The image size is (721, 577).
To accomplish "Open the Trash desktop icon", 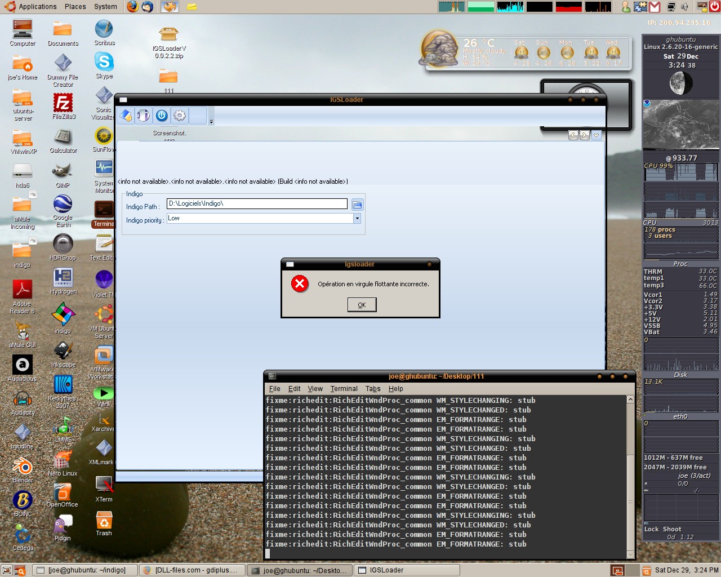I will (104, 520).
